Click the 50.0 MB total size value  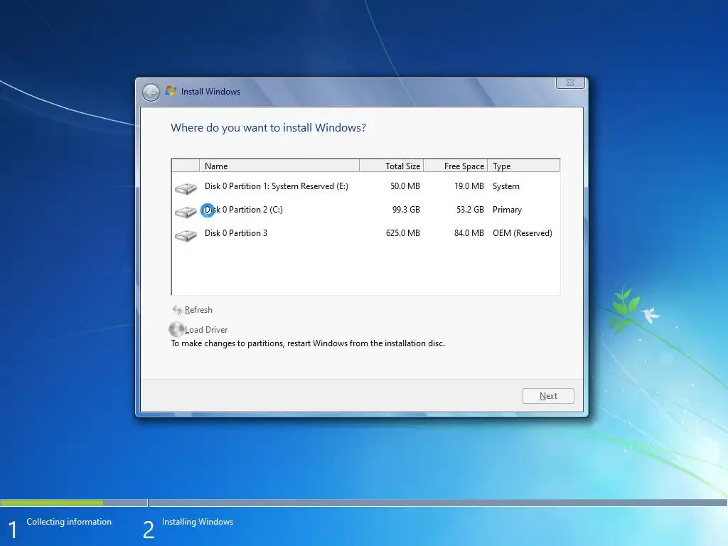pyautogui.click(x=405, y=186)
